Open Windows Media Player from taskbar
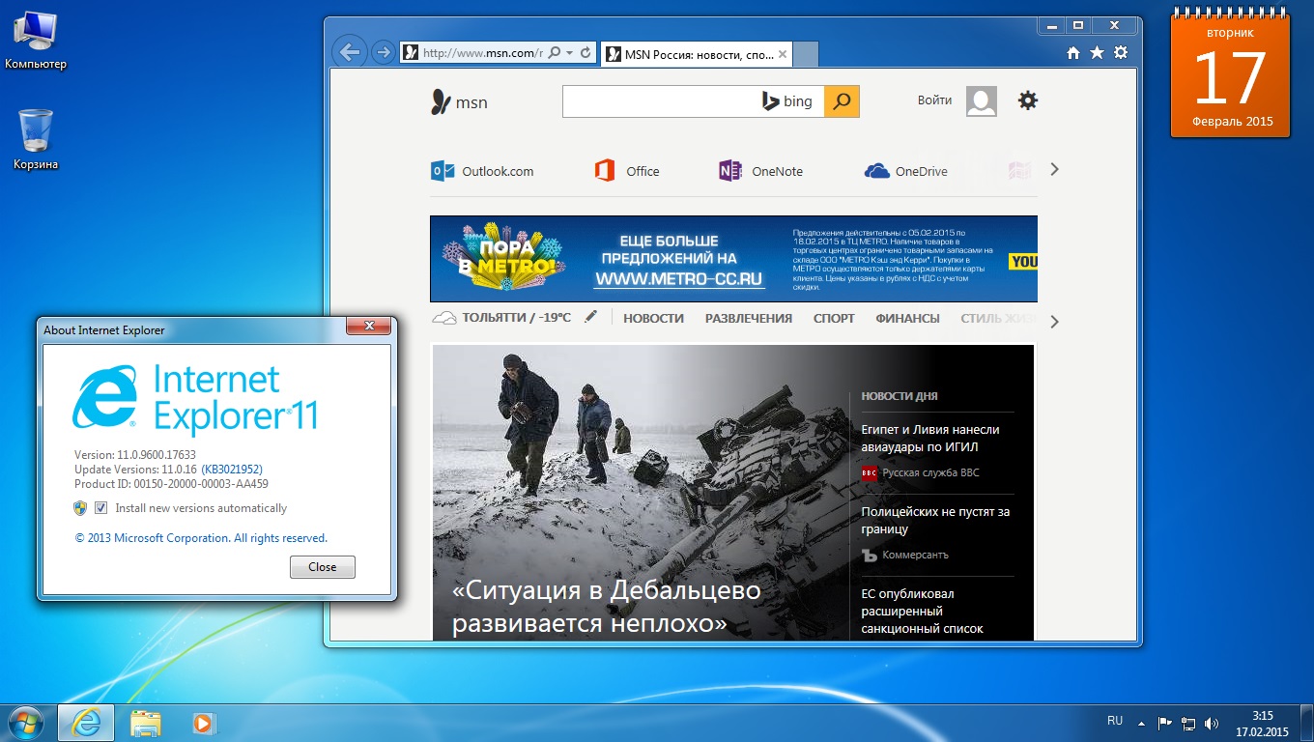 pos(202,723)
